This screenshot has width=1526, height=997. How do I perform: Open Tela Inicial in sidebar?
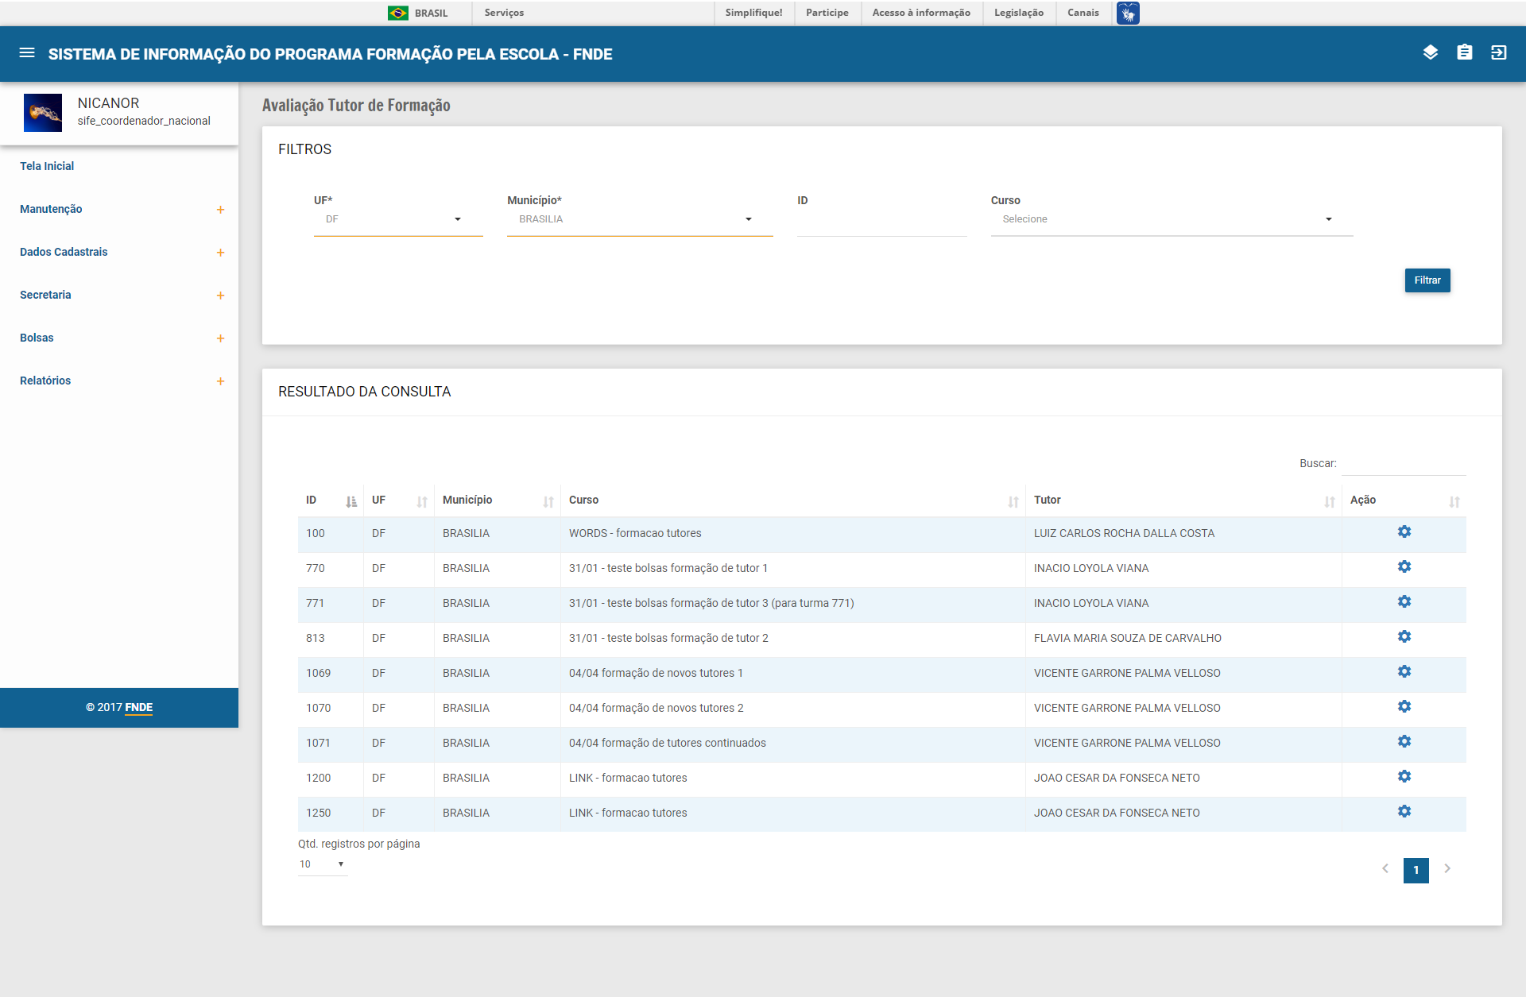(x=47, y=166)
